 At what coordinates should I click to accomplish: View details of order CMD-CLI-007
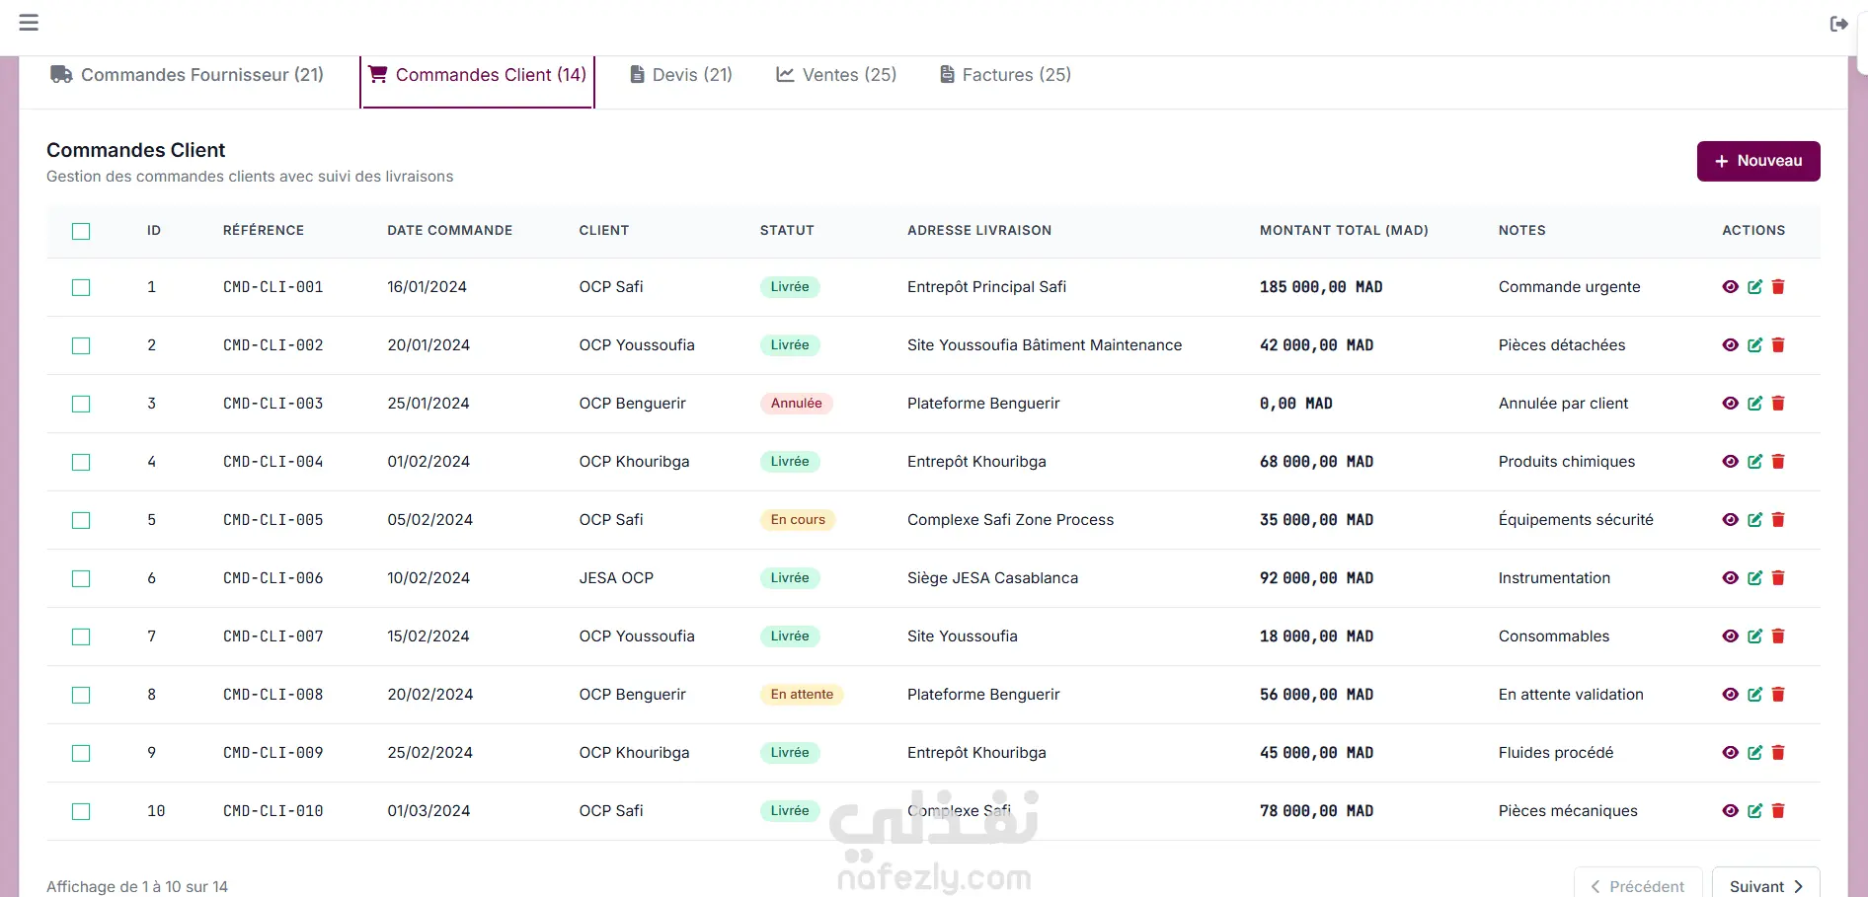pyautogui.click(x=1730, y=636)
